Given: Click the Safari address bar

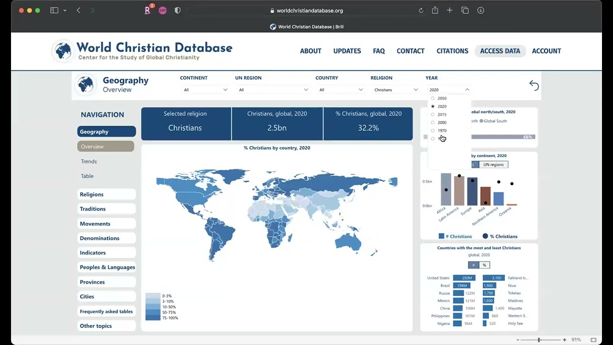Looking at the screenshot, I should pyautogui.click(x=306, y=11).
